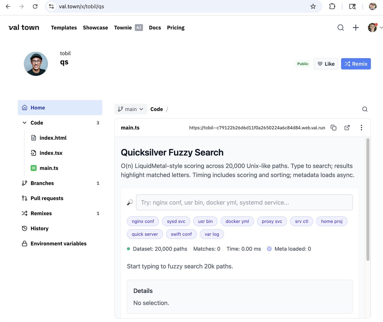This screenshot has width=383, height=322.
Task: Open index.html in the file tree
Action: pyautogui.click(x=53, y=138)
